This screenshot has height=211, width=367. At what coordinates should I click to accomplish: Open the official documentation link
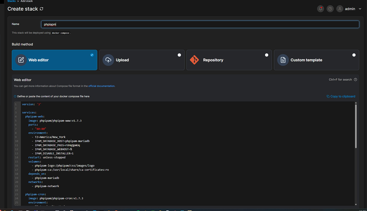[101, 86]
